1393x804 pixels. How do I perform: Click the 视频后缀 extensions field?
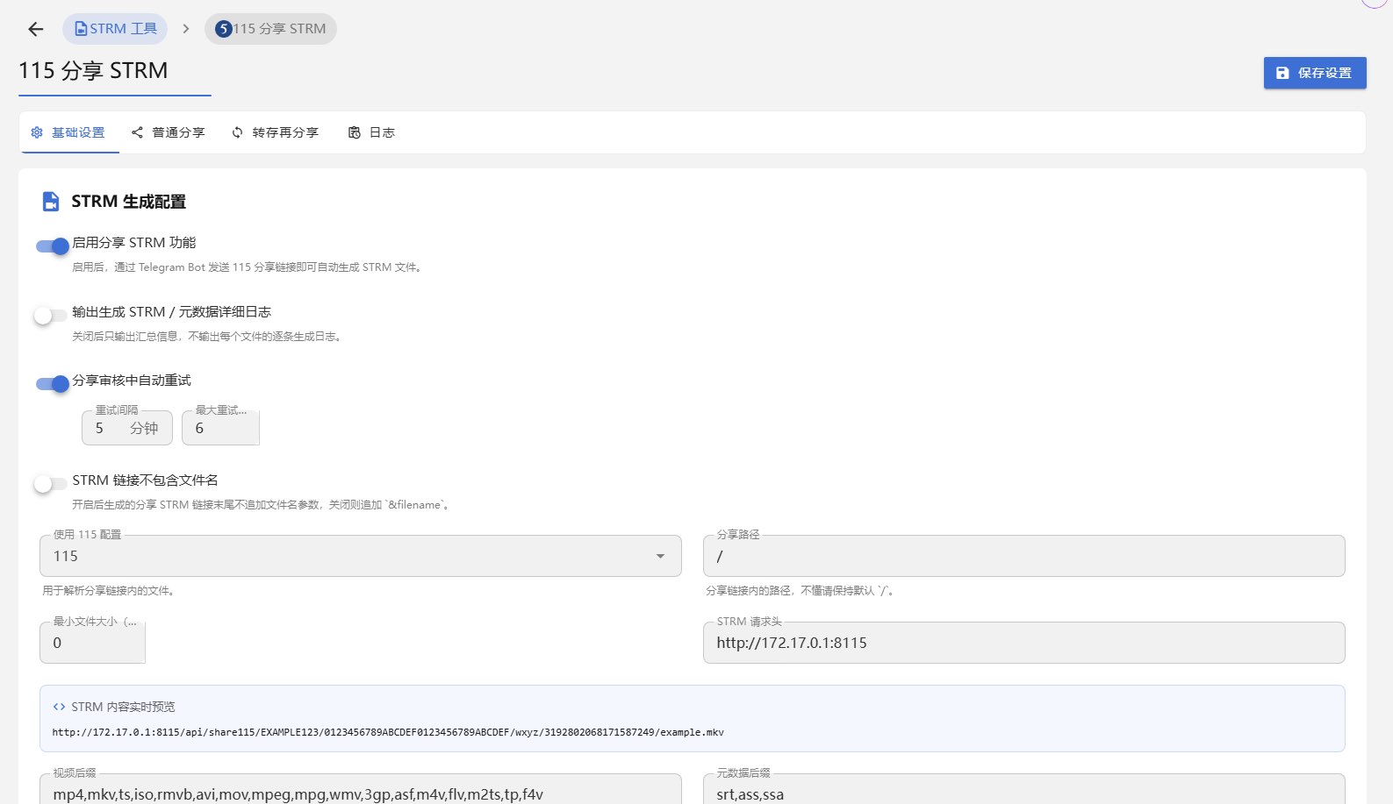[x=361, y=791]
